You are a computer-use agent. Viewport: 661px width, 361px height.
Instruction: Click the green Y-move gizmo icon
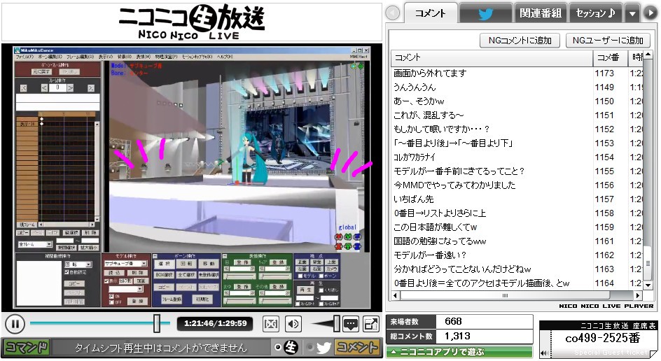(348, 246)
